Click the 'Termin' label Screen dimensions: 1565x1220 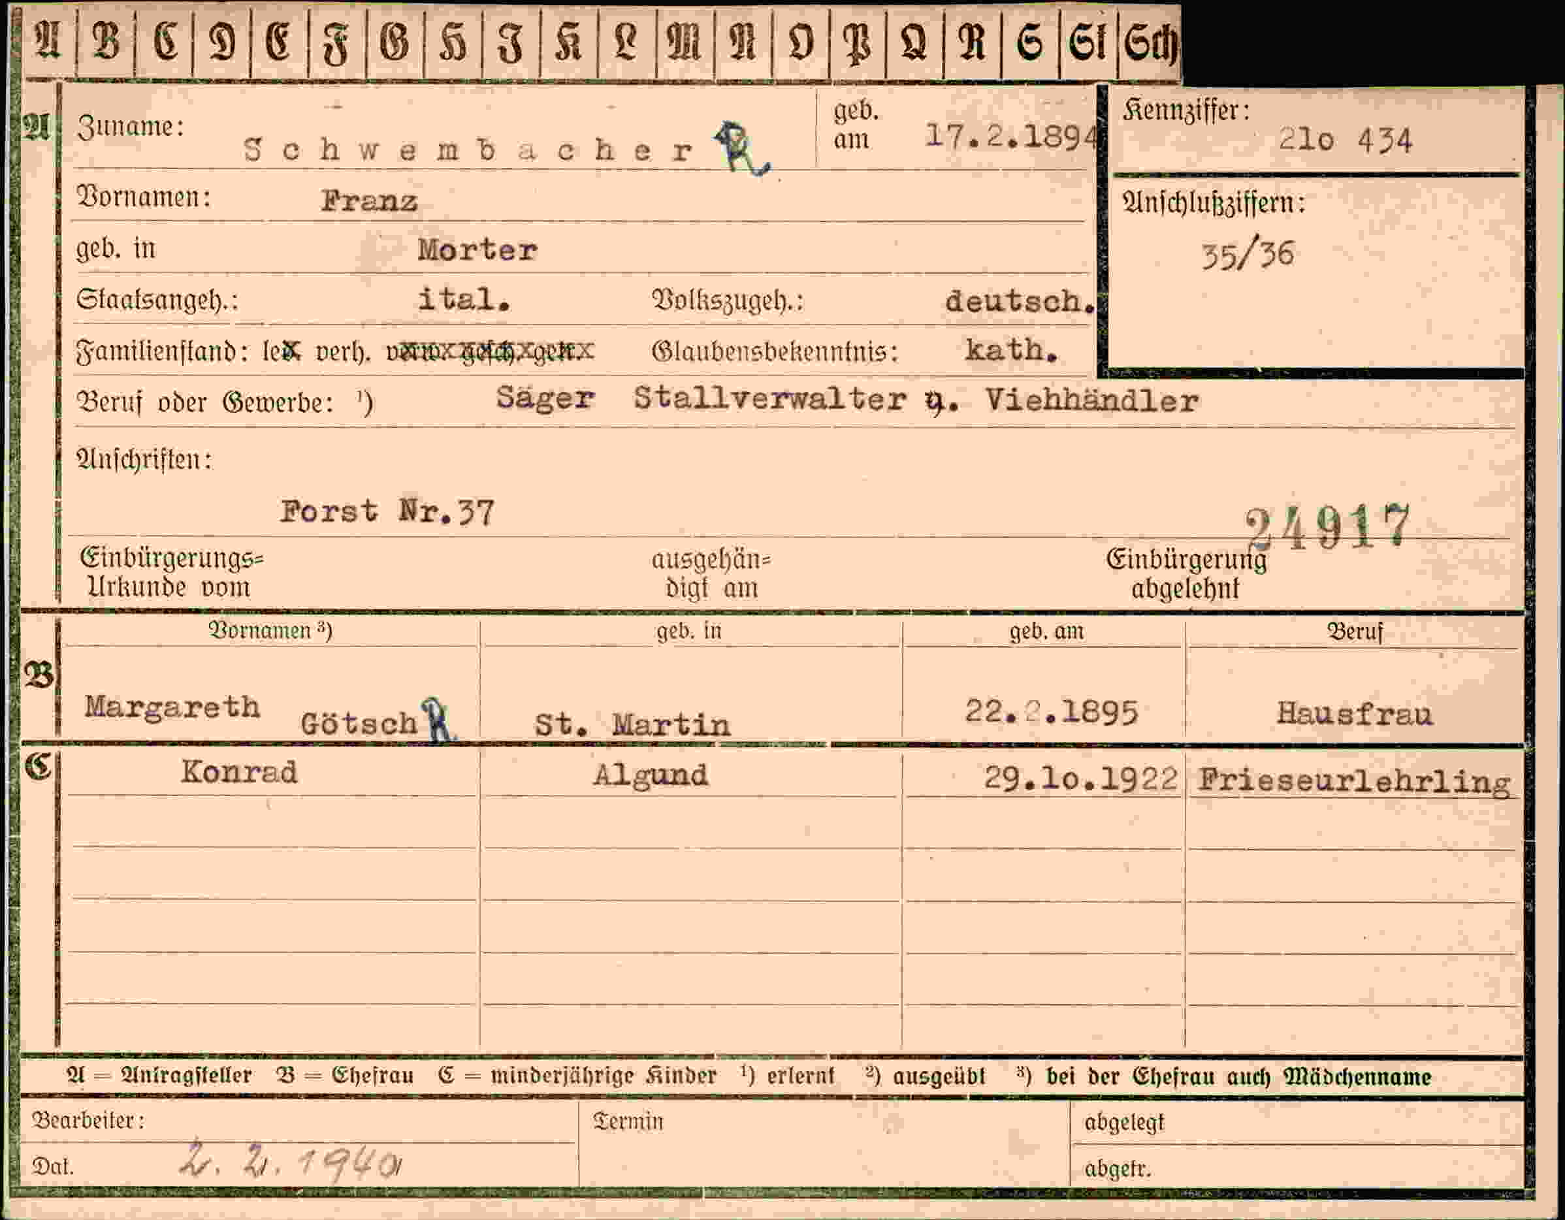point(628,1121)
